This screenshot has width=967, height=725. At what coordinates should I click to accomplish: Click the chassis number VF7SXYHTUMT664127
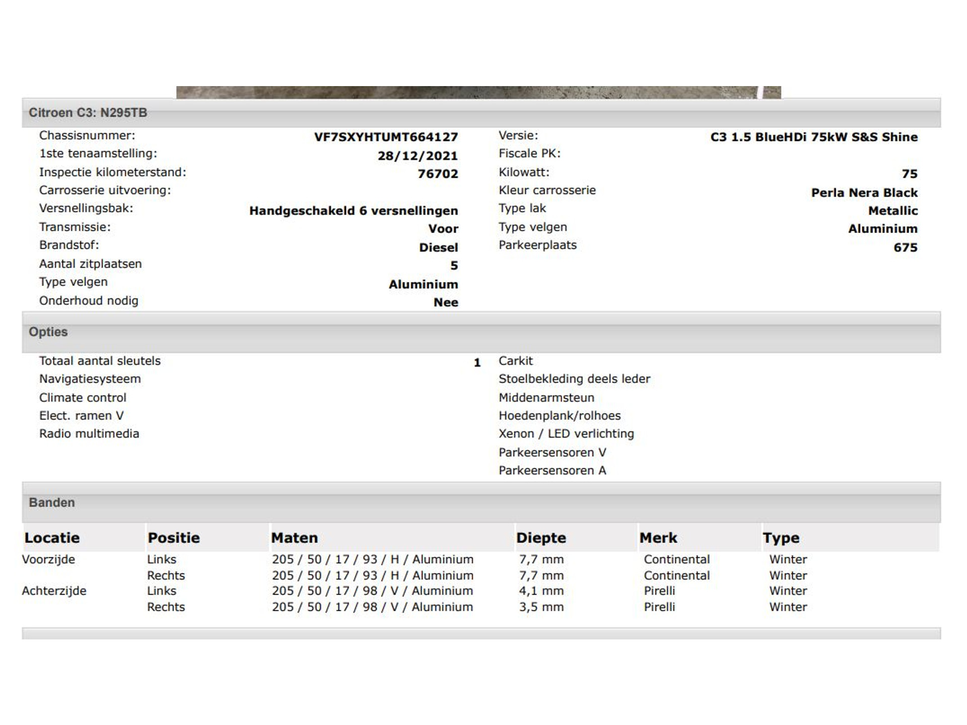pyautogui.click(x=386, y=137)
